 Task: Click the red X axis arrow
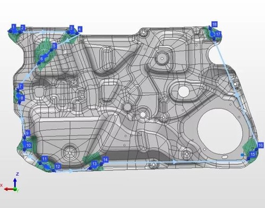(x=8, y=189)
